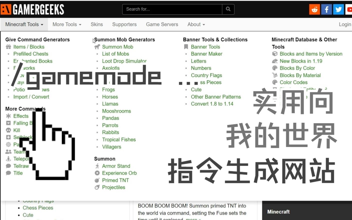Open the YouTube social icon
The height and width of the screenshot is (220, 352).
349,9
